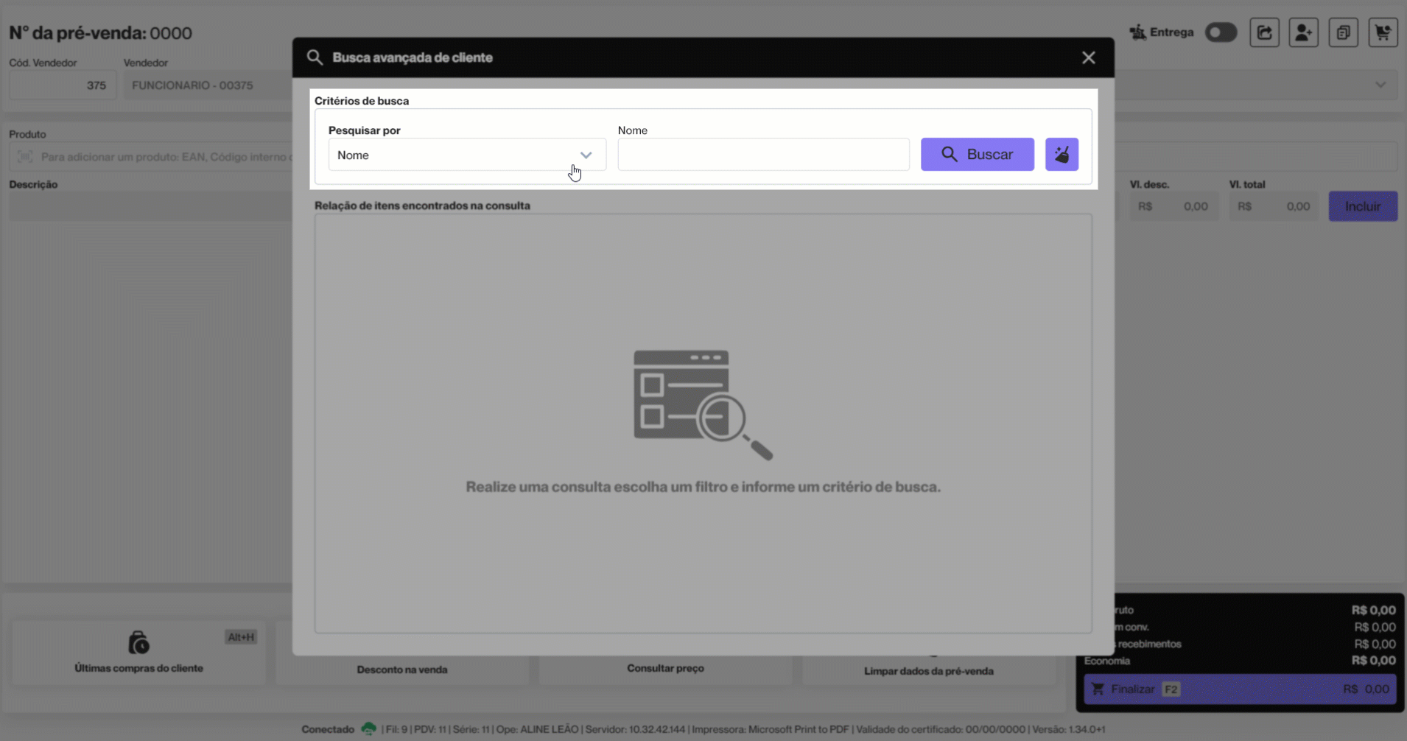Click the Incluir button behind the dialog
This screenshot has height=741, width=1407.
1363,206
